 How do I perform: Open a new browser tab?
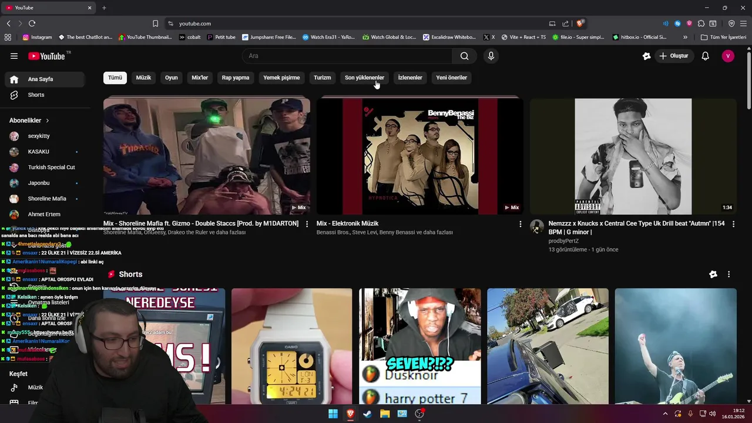coord(104,8)
